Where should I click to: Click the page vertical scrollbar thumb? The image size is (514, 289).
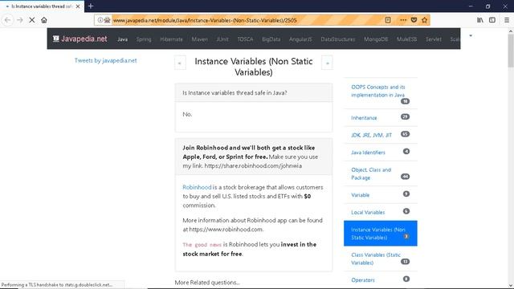click(x=511, y=50)
